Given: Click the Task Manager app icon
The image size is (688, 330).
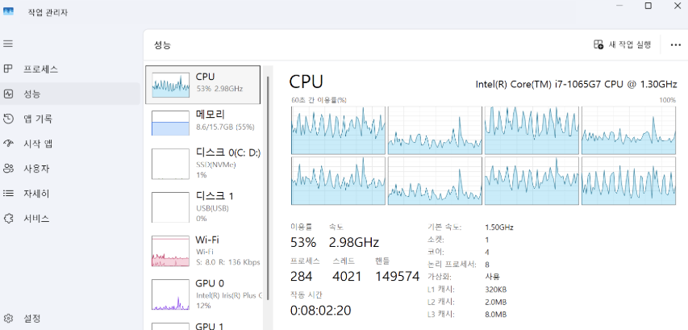Looking at the screenshot, I should 8,12.
